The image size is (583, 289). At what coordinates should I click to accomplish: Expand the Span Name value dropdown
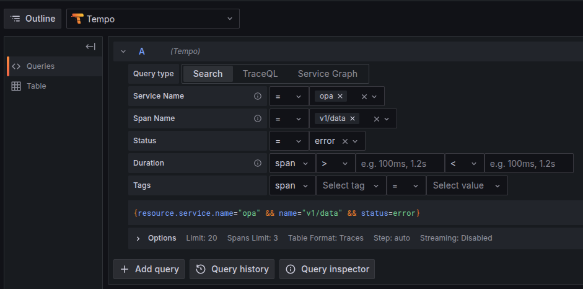click(387, 119)
